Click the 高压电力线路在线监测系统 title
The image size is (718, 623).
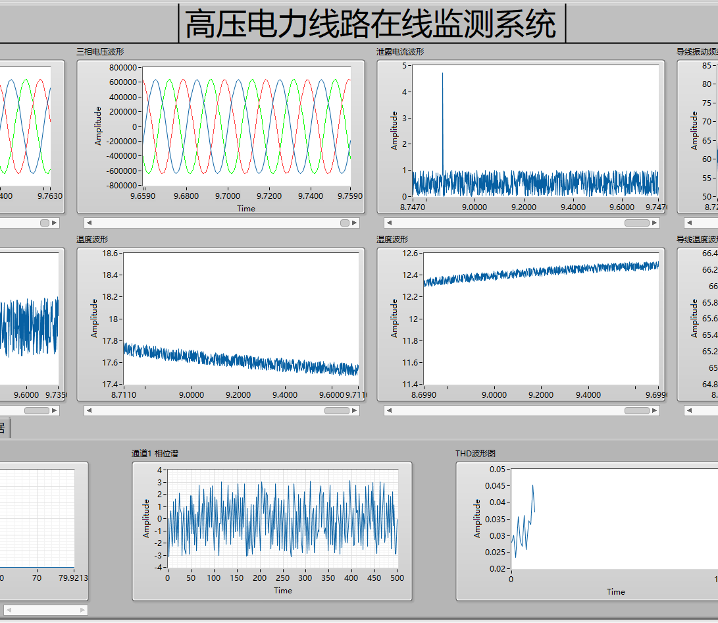tap(371, 24)
